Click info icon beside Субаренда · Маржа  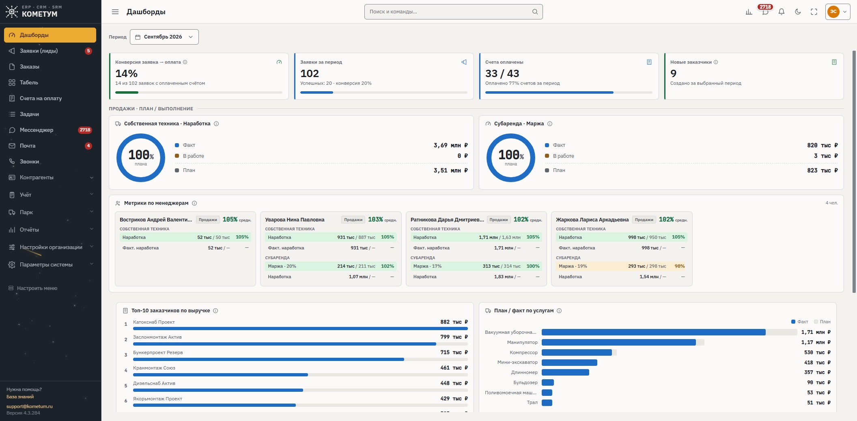[x=550, y=124]
